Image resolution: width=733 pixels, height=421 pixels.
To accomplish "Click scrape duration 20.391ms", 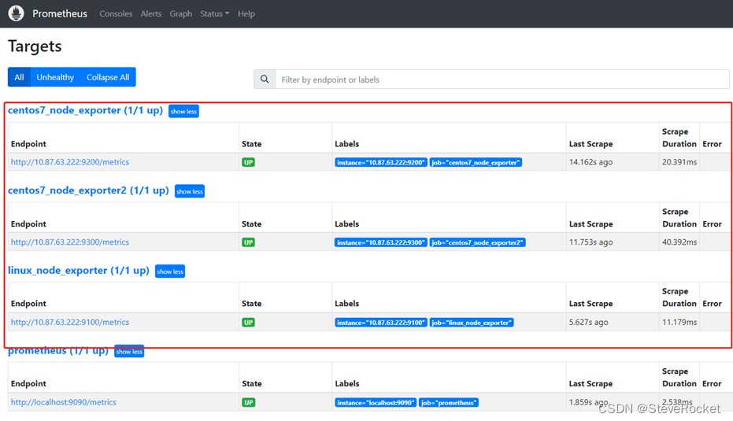I will [x=679, y=162].
